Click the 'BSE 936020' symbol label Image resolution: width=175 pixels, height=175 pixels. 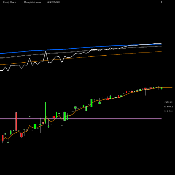54,2
